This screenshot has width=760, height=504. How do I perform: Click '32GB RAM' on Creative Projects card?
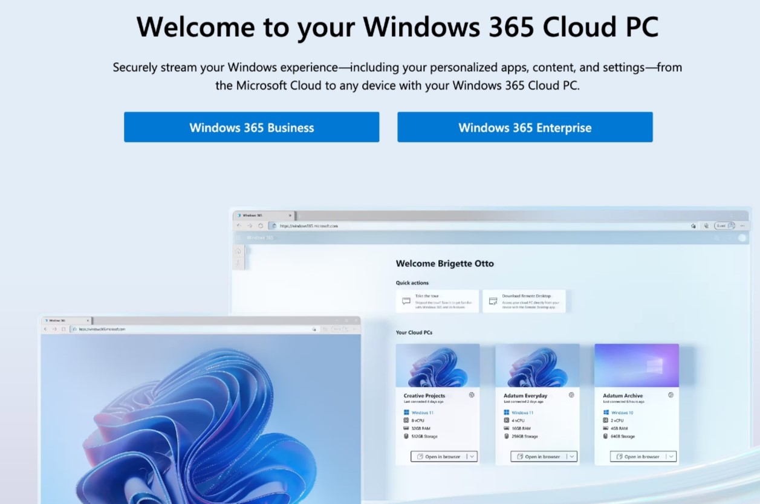tap(421, 428)
